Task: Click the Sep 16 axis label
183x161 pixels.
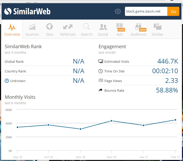Action: (18, 157)
